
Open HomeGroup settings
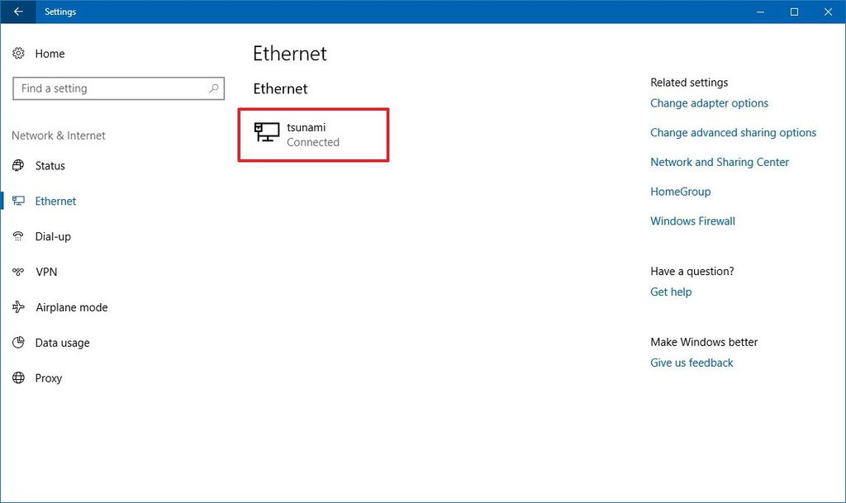point(680,191)
